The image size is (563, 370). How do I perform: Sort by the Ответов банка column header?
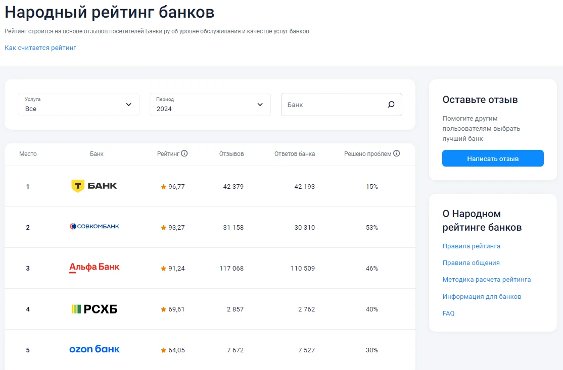(295, 154)
